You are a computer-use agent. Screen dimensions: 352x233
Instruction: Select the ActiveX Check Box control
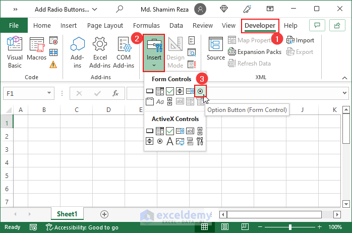click(x=170, y=131)
